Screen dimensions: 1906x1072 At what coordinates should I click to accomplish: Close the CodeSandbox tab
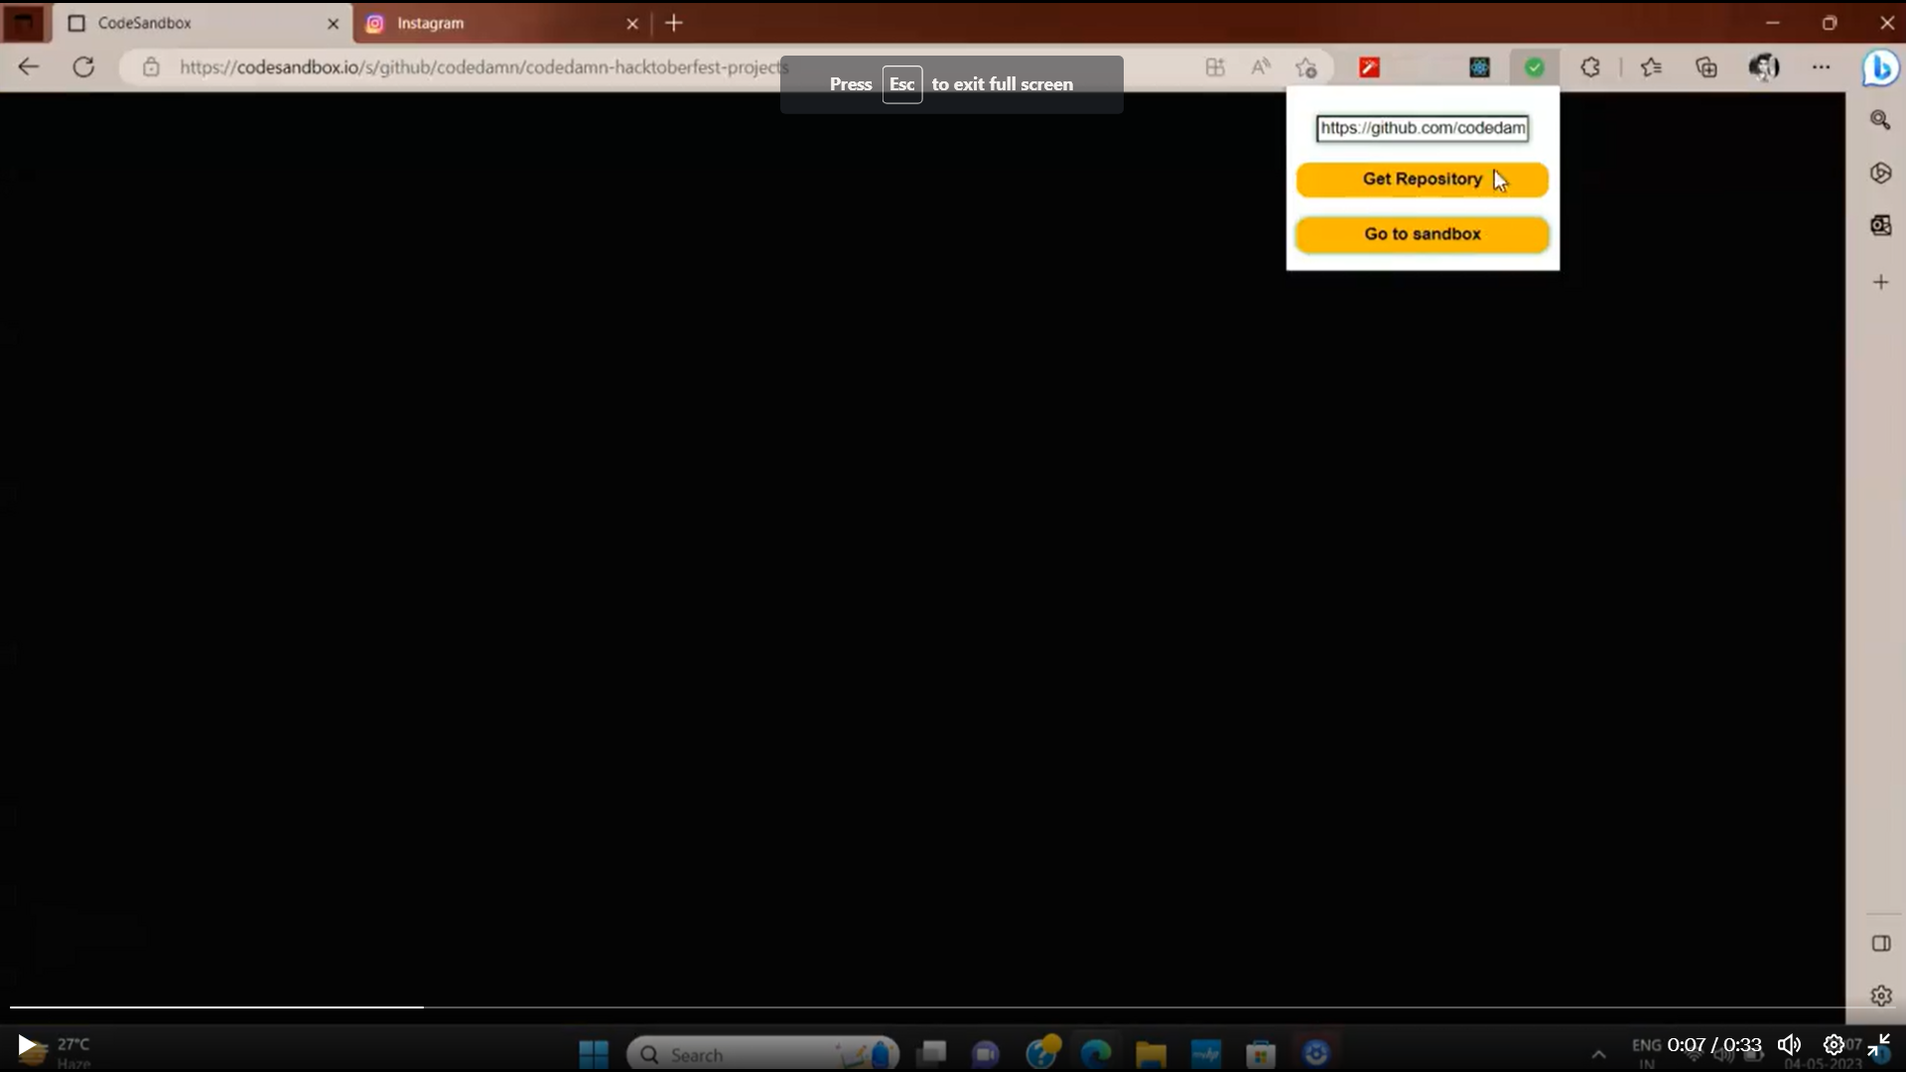[334, 23]
